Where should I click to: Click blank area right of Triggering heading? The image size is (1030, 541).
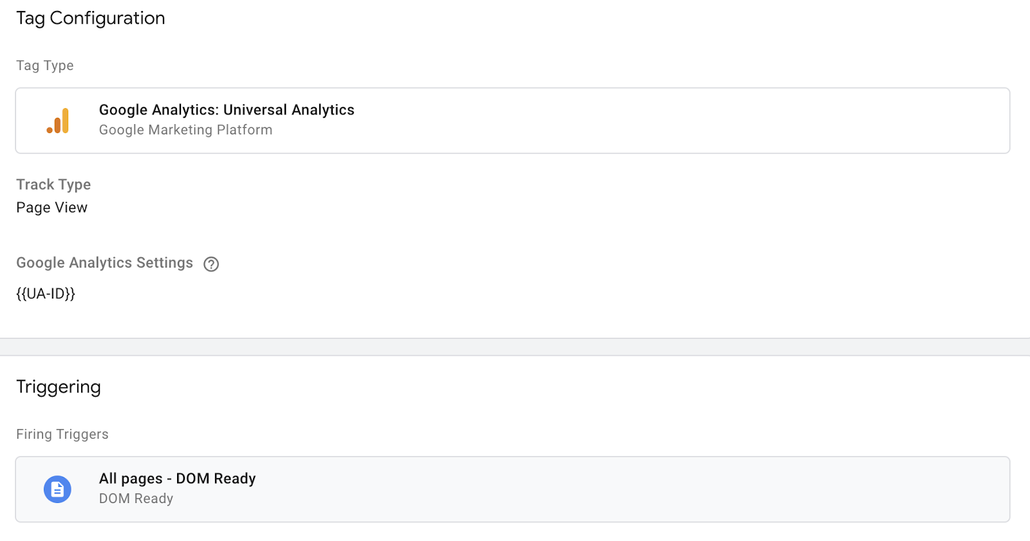click(x=515, y=387)
